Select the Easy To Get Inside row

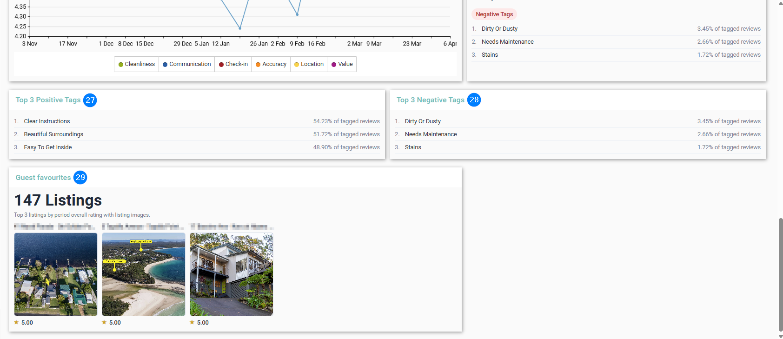point(197,147)
